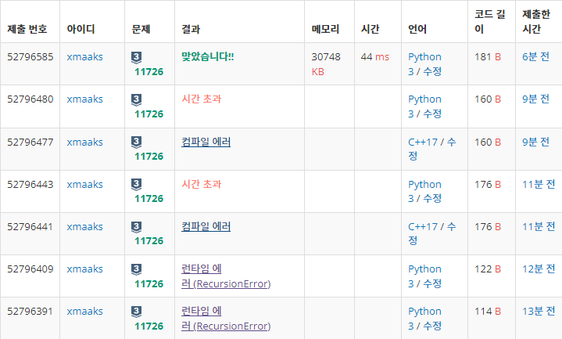Click the Silver 3 tier icon for submission 52796391
This screenshot has width=562, height=339.
click(136, 312)
